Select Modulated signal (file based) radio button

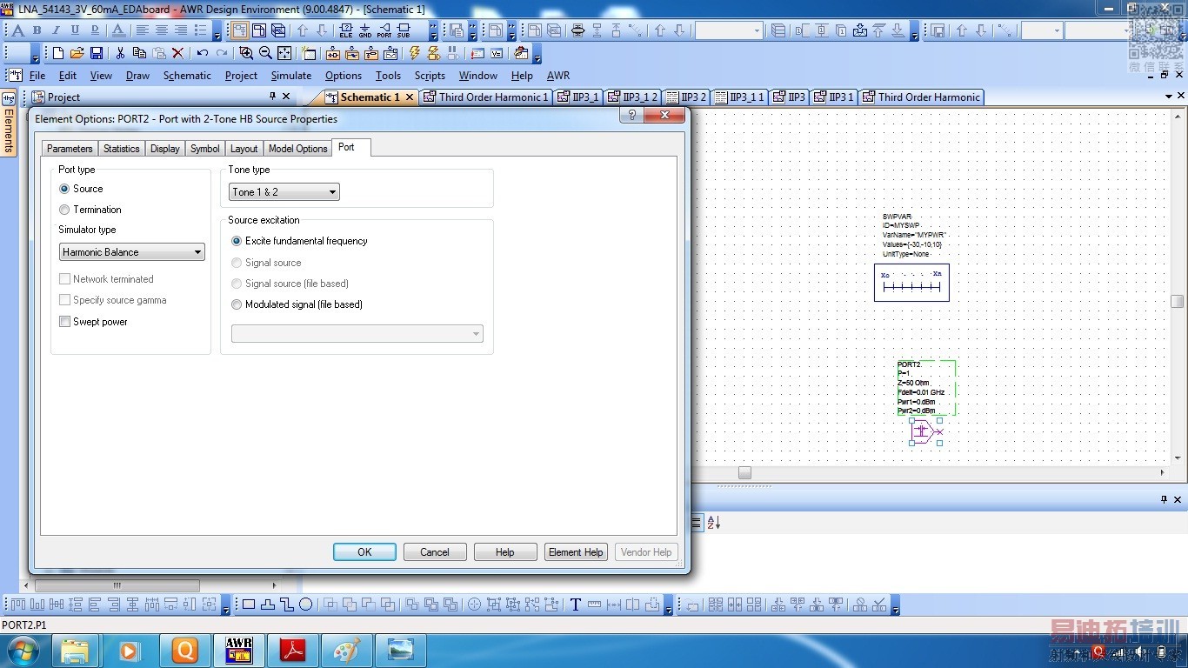point(237,304)
